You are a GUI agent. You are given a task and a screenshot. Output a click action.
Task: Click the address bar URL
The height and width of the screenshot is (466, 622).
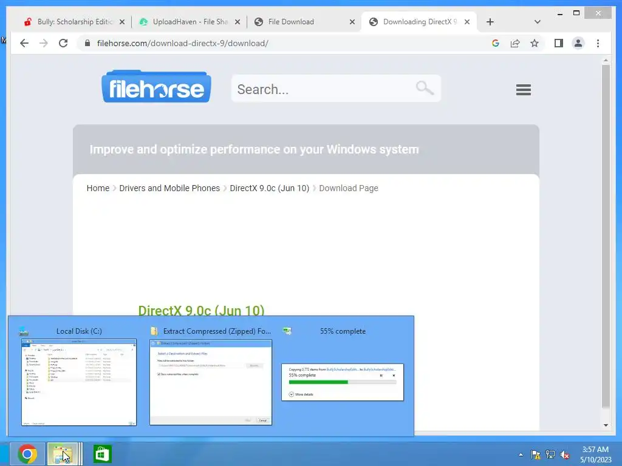pos(182,43)
